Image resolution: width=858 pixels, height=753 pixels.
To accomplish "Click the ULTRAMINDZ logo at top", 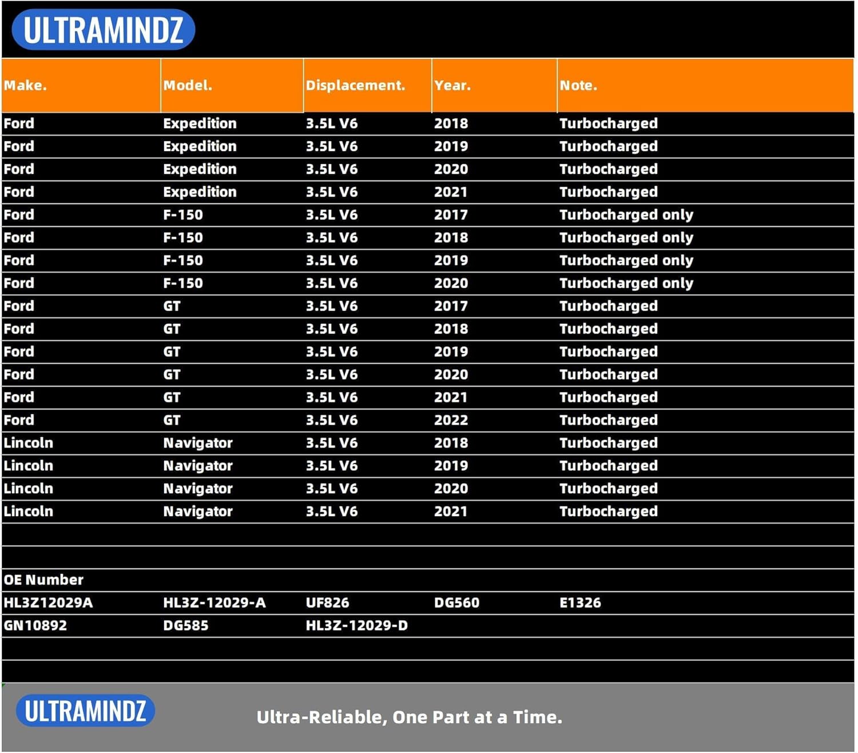I will (x=104, y=30).
